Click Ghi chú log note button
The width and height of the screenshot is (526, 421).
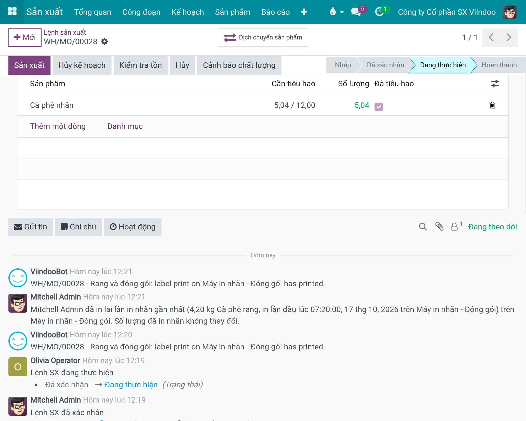[x=79, y=227]
